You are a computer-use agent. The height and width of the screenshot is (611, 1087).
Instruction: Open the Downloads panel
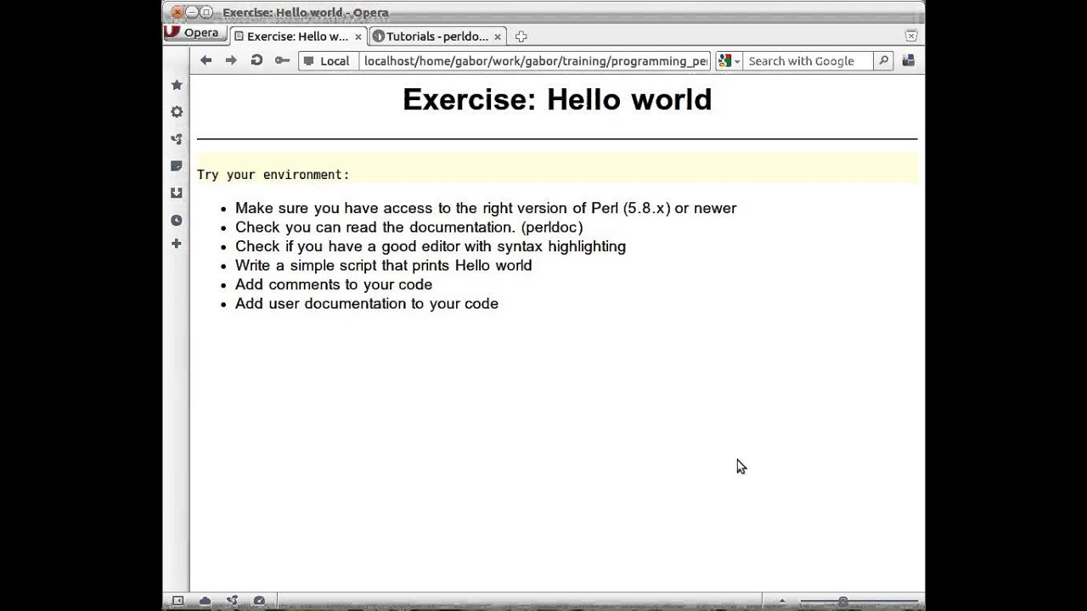[x=177, y=193]
